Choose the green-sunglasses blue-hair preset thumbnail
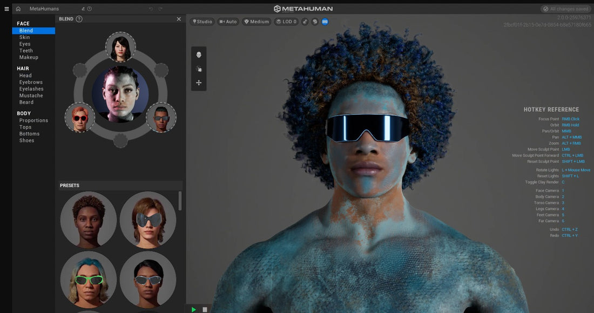 pos(89,279)
